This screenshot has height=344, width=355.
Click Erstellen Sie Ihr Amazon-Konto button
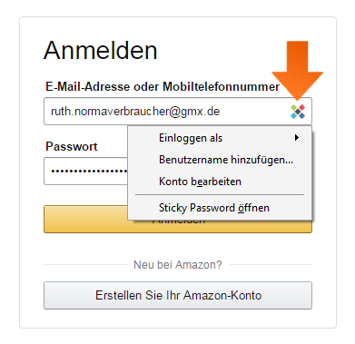tap(178, 295)
